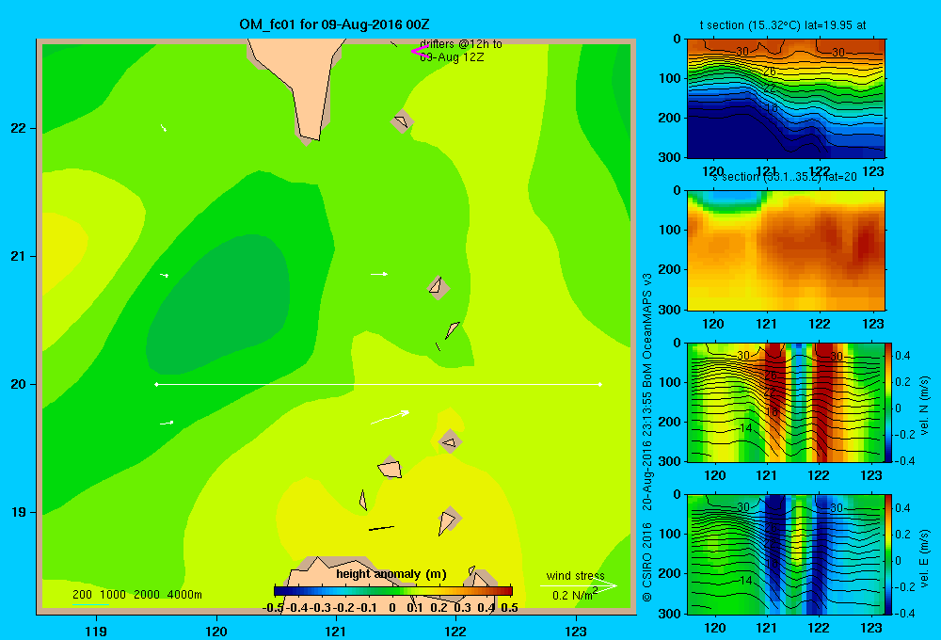Click latitude label 19 on the map's y-axis
The image size is (941, 640).
[x=19, y=512]
